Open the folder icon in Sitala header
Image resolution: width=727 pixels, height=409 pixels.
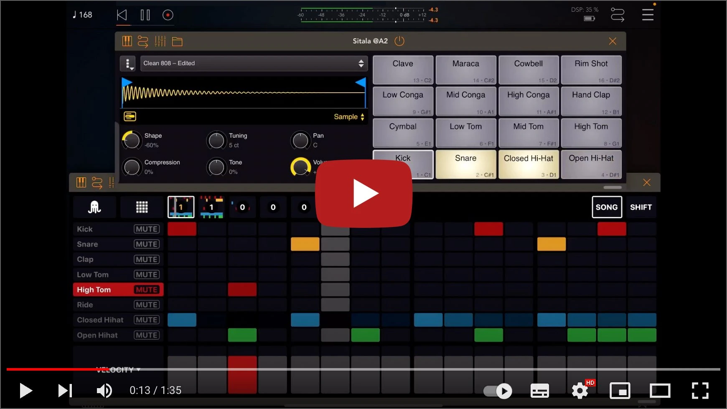click(x=177, y=41)
